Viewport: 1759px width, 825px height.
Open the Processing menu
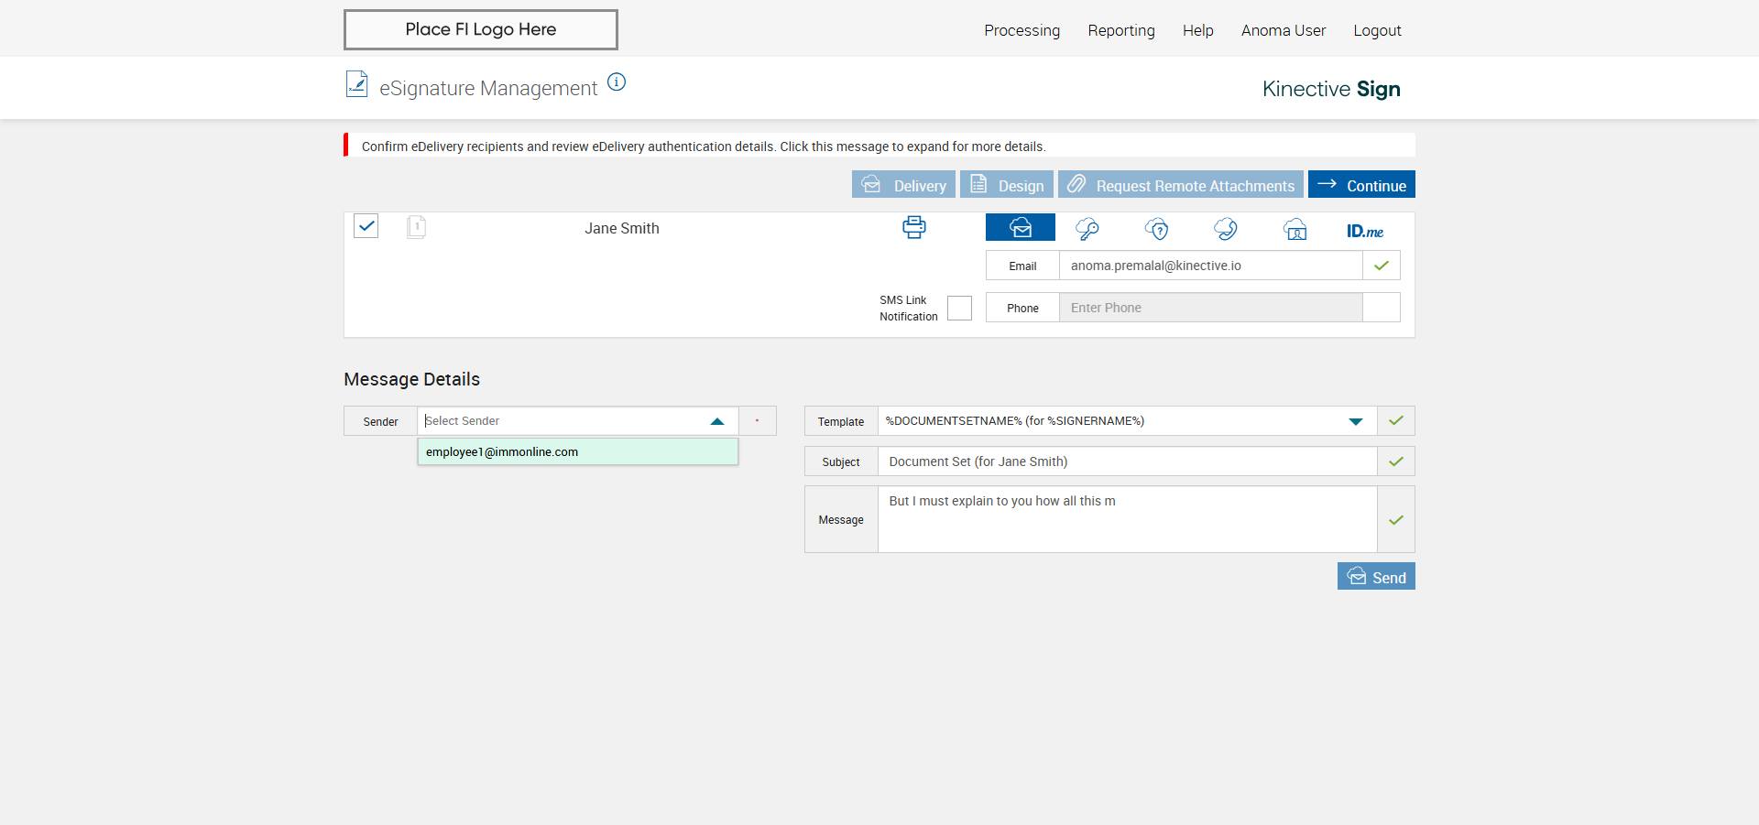pyautogui.click(x=1022, y=30)
